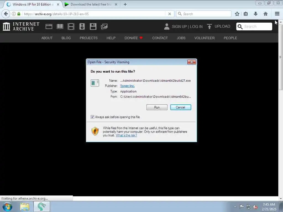This screenshot has width=283, height=212.
Task: Go to Firefox home page icon
Action: click(x=266, y=14)
